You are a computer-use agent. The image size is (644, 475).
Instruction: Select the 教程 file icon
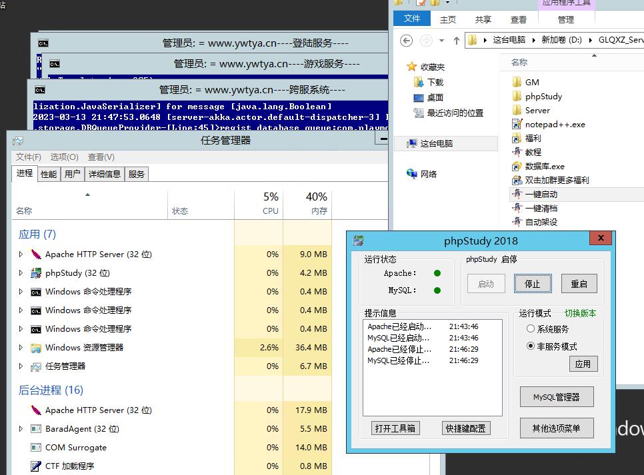click(x=517, y=152)
